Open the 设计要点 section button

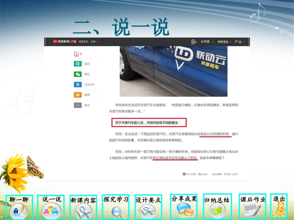[x=148, y=207]
